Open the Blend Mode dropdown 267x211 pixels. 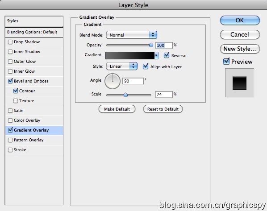pos(131,35)
